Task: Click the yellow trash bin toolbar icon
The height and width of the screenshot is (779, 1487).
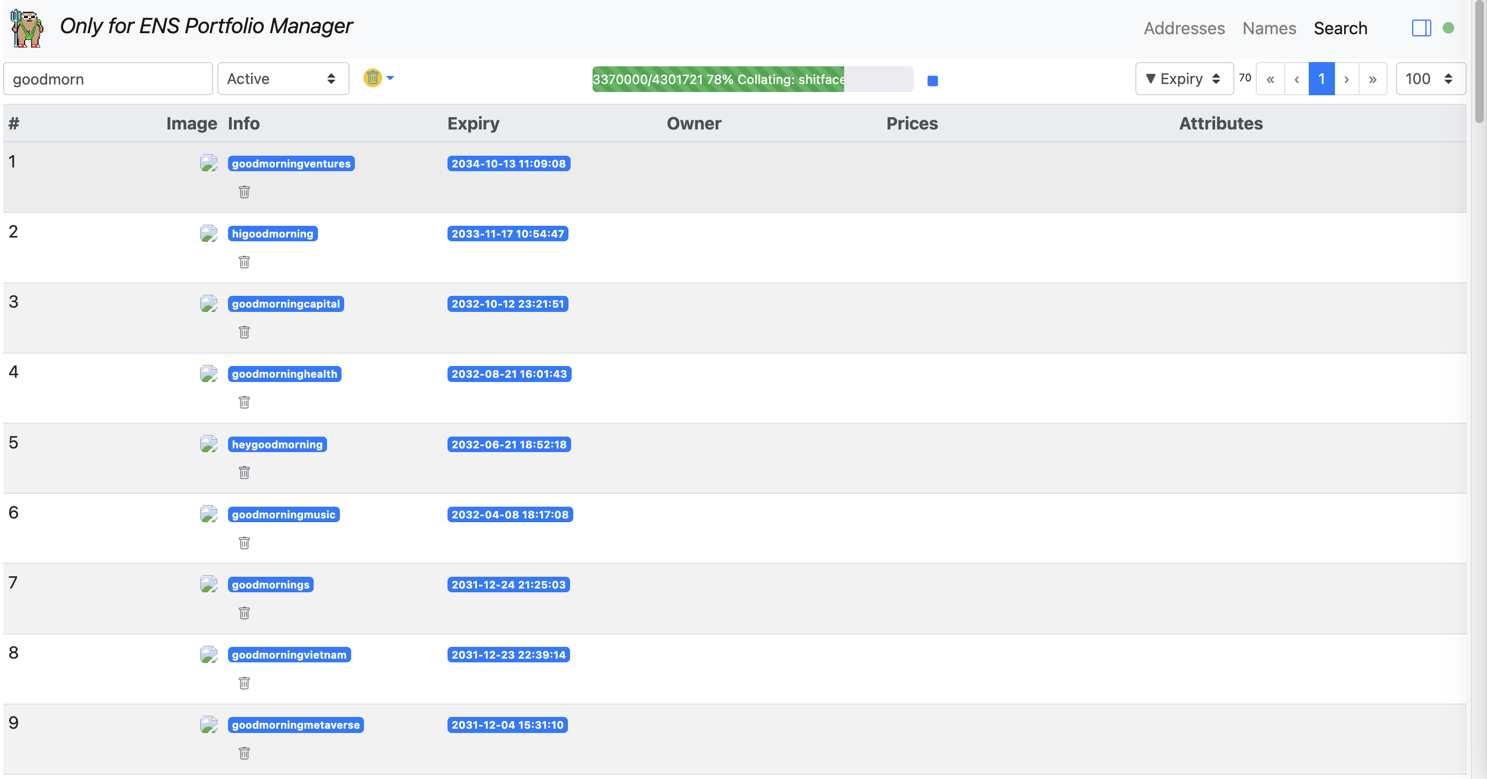Action: pyautogui.click(x=373, y=78)
